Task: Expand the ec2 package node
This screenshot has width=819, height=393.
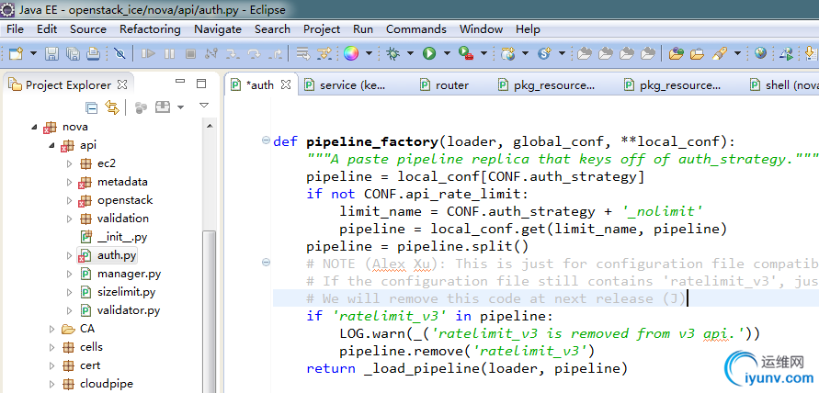Action: (x=70, y=163)
